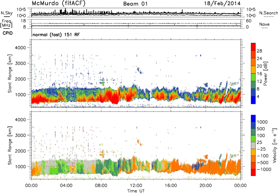Click the light green segment of power colorbar
This screenshot has width=278, height=193.
pyautogui.click(x=253, y=77)
